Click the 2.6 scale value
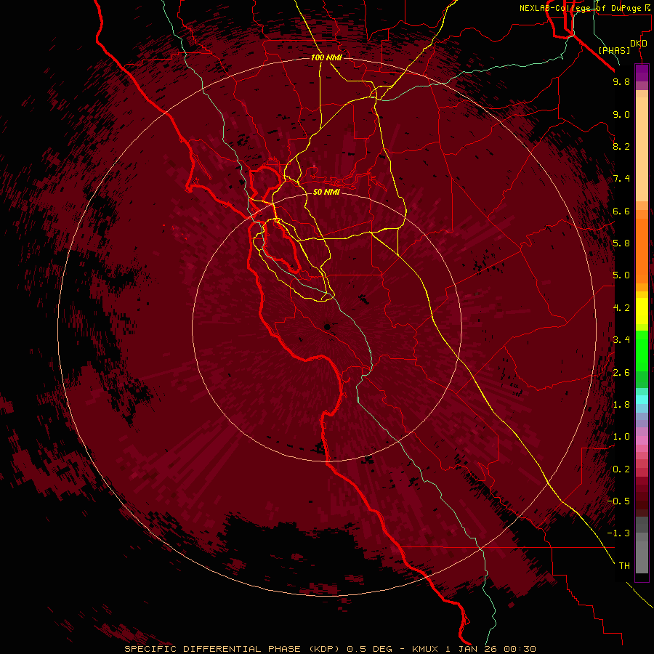This screenshot has height=654, width=654. 621,373
